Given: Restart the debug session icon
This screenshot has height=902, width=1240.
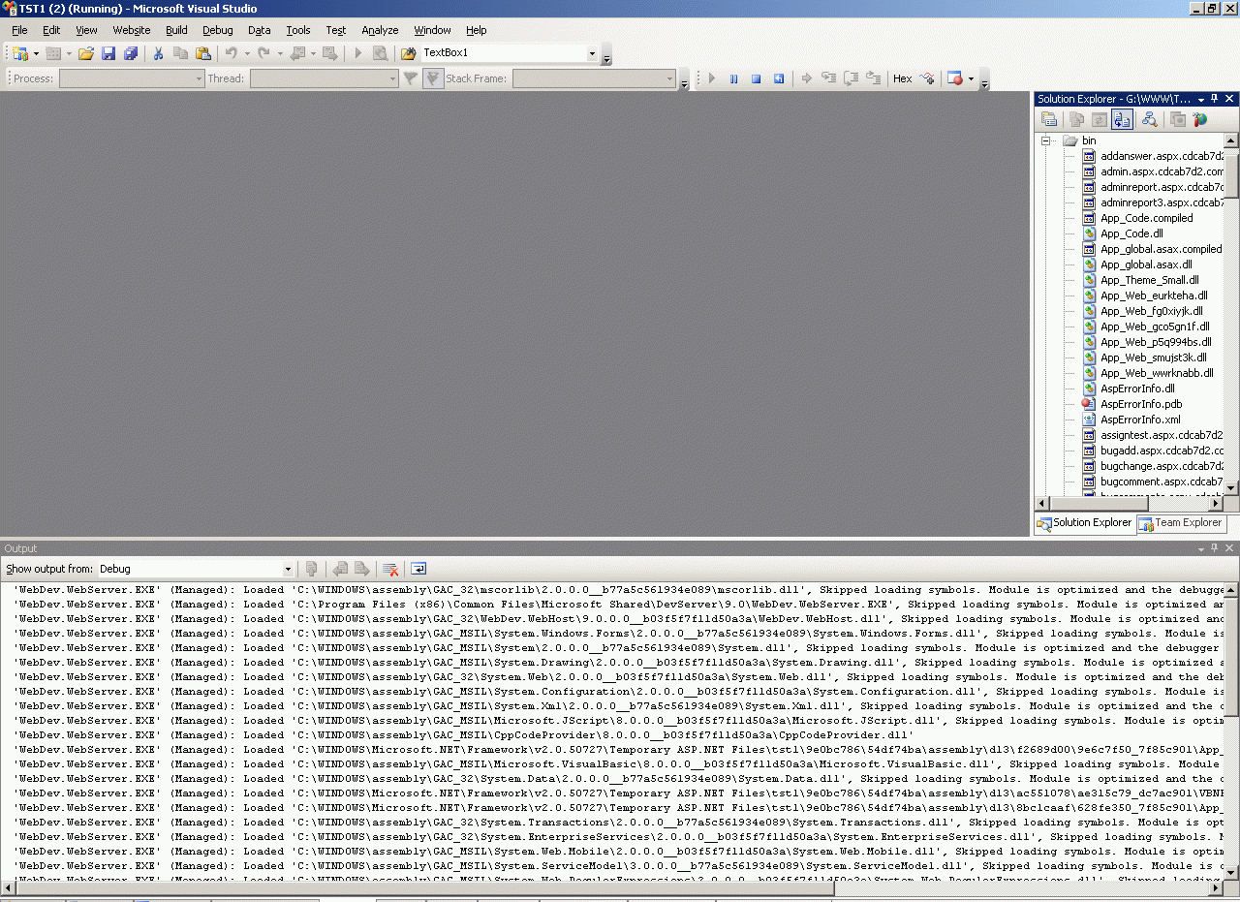Looking at the screenshot, I should click(778, 78).
